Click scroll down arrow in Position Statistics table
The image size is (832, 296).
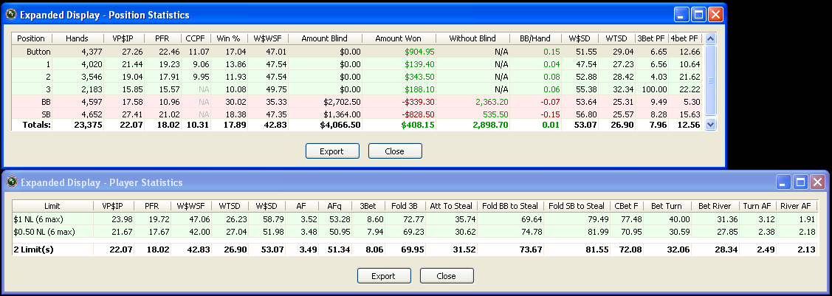pyautogui.click(x=711, y=125)
